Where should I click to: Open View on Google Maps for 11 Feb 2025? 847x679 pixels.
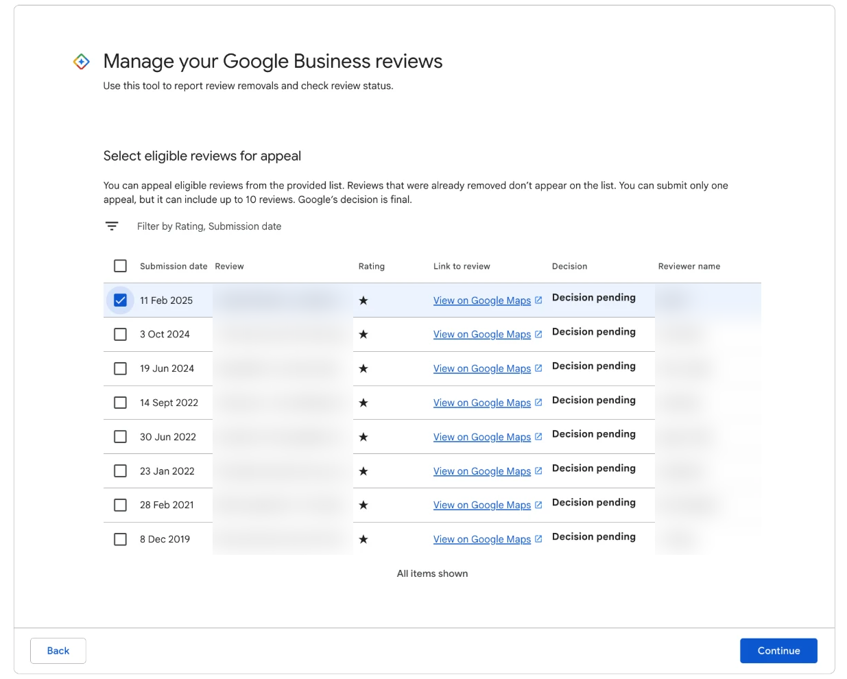(482, 300)
